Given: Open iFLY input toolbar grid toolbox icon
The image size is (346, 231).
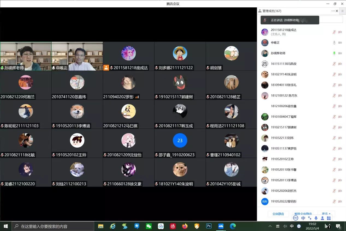Looking at the screenshot, I should tap(329, 218).
